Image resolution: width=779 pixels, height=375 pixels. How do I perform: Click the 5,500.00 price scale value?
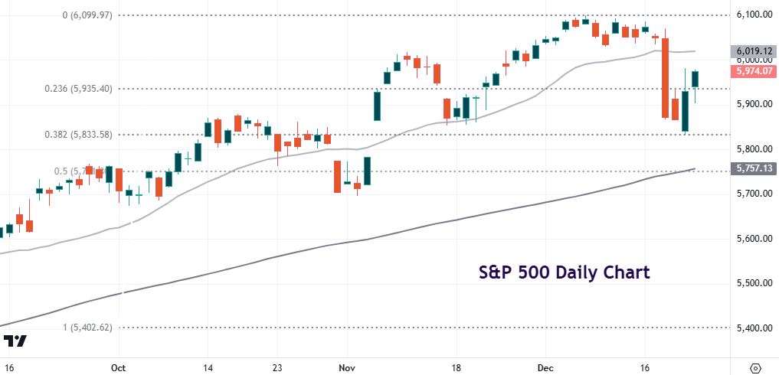pos(751,284)
